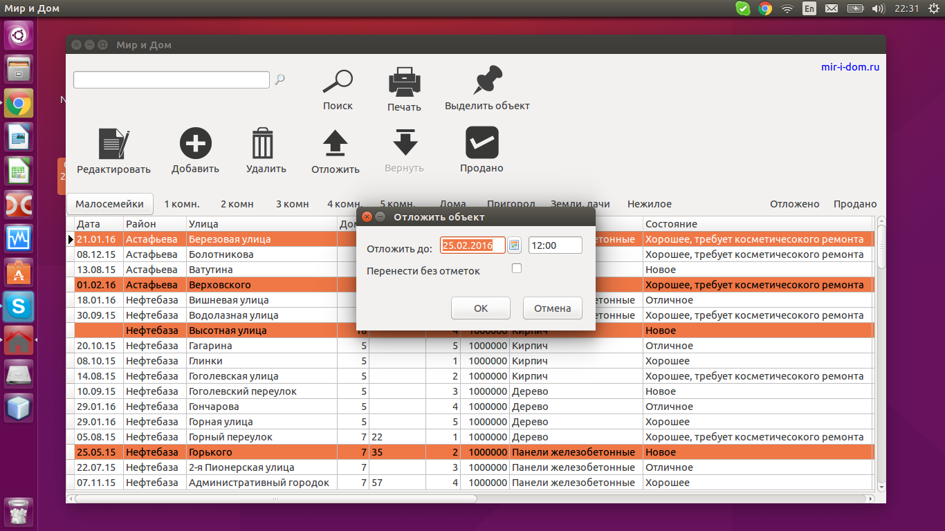Click the Отложить до date field
The image size is (945, 531).
click(x=473, y=245)
